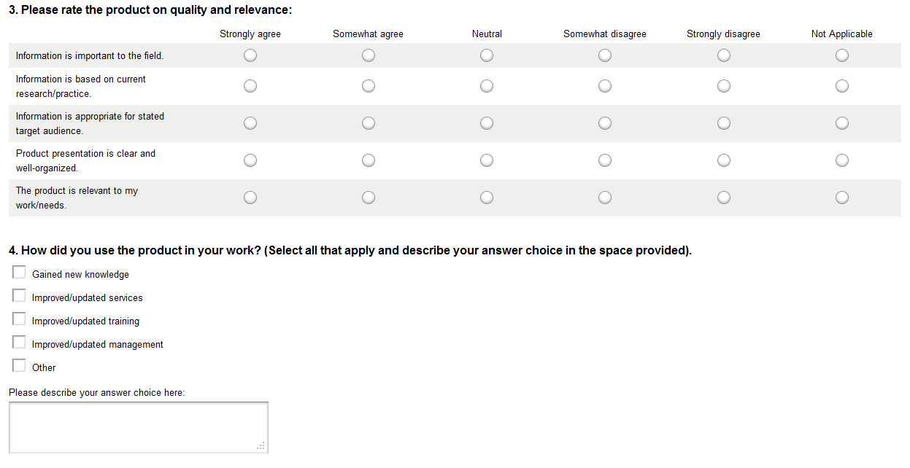Pick Strongly disagree for 'relevant to my work/needs'
Viewport: 910px width, 468px height.
point(724,198)
